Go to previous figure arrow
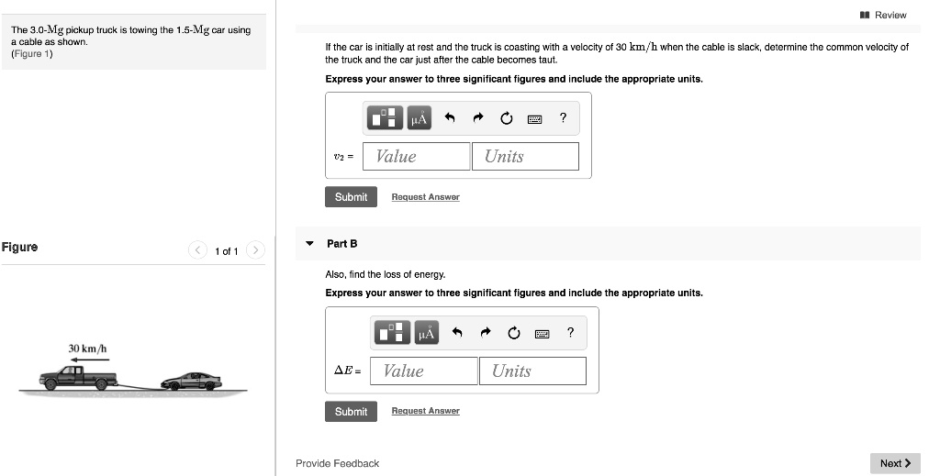 tap(196, 250)
